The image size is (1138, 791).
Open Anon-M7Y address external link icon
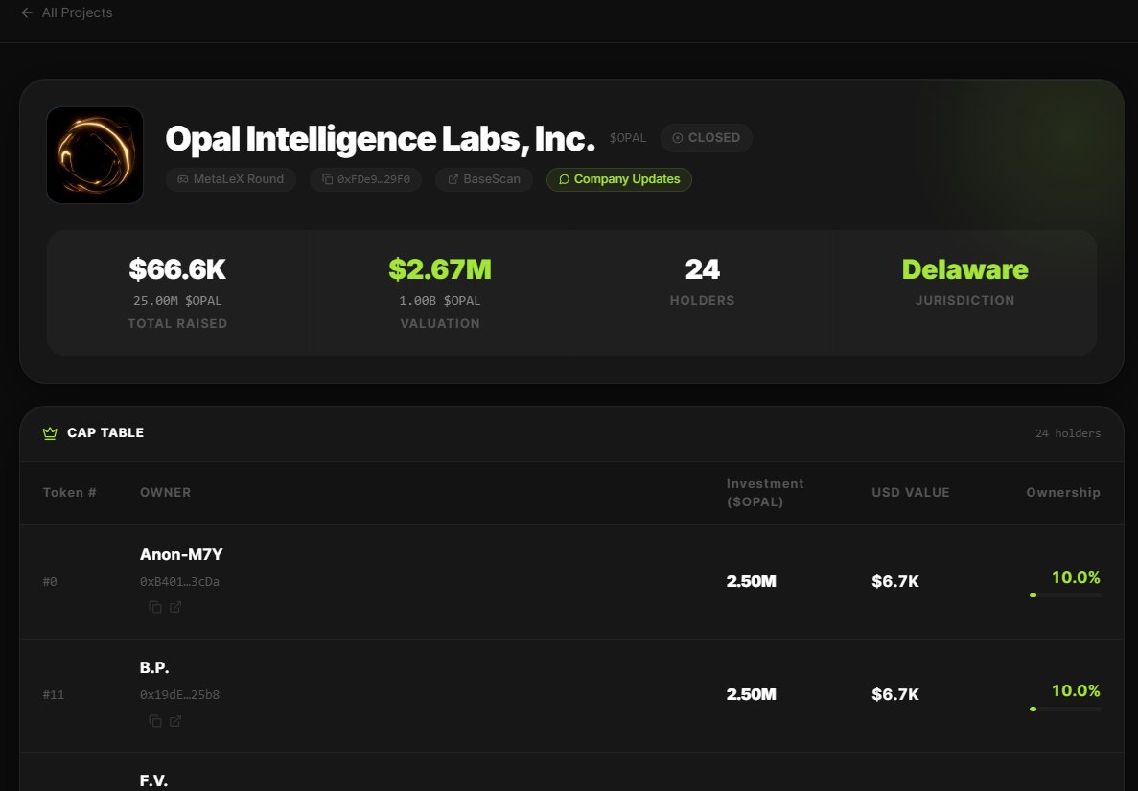coord(175,607)
